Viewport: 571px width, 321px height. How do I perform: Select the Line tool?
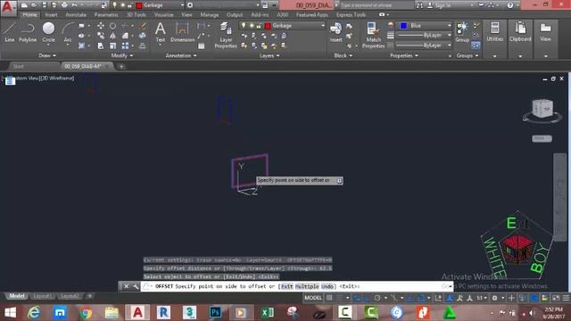point(10,32)
